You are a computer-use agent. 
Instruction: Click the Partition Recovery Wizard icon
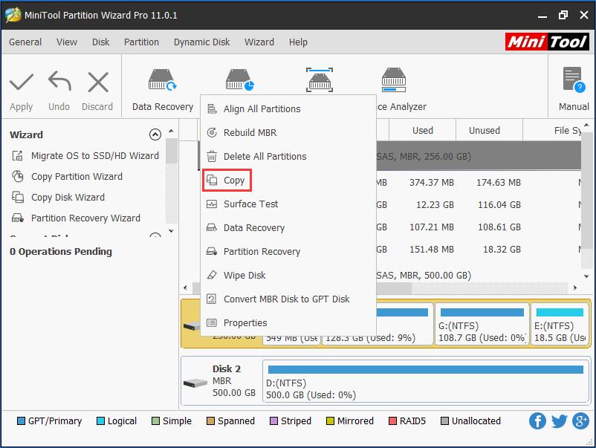(18, 218)
